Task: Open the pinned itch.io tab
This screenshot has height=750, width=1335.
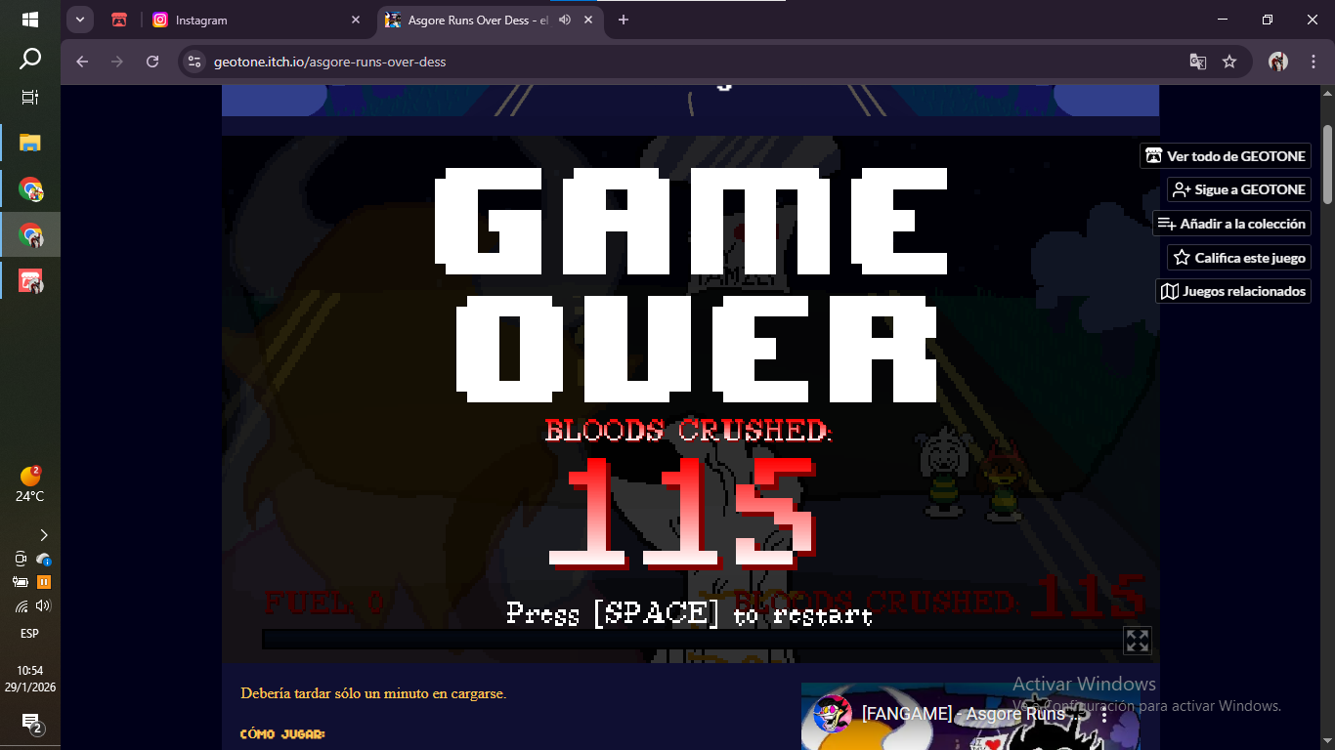Action: click(119, 20)
